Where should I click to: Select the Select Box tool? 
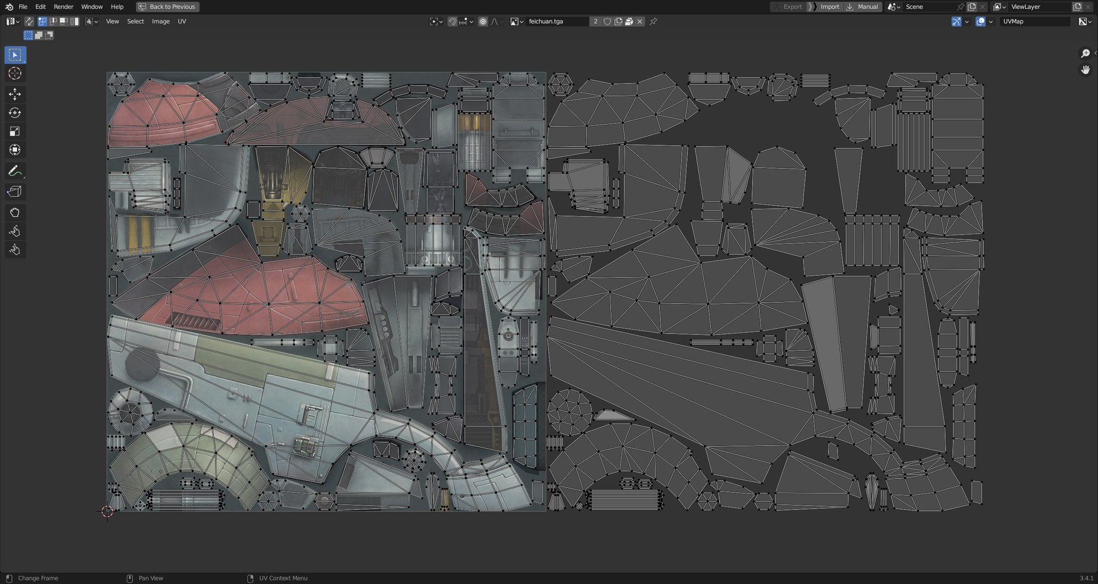click(15, 55)
